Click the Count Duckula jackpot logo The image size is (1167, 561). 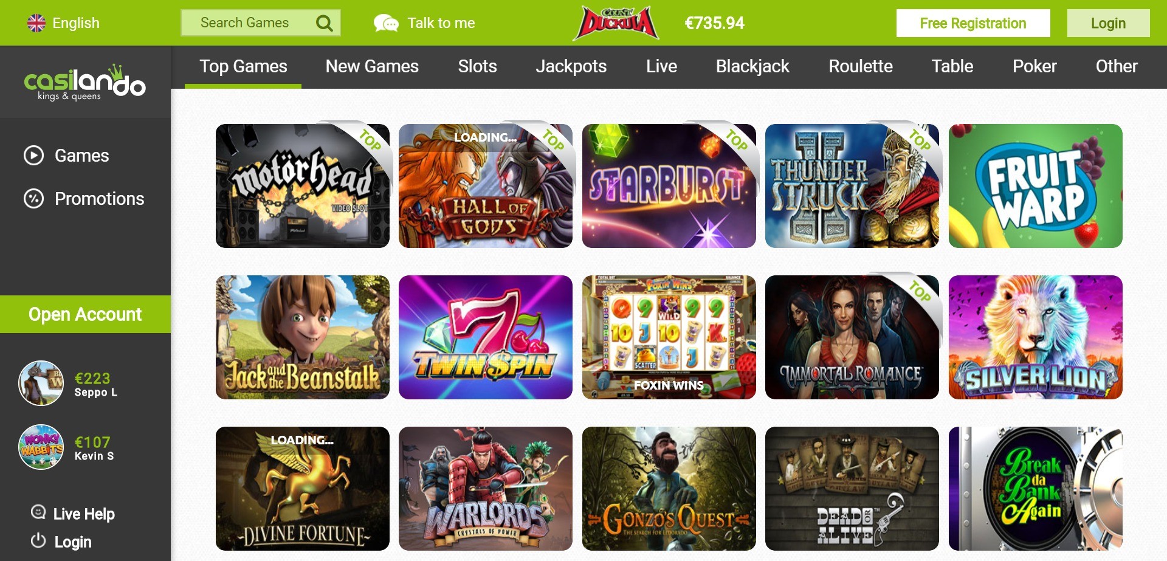(616, 23)
